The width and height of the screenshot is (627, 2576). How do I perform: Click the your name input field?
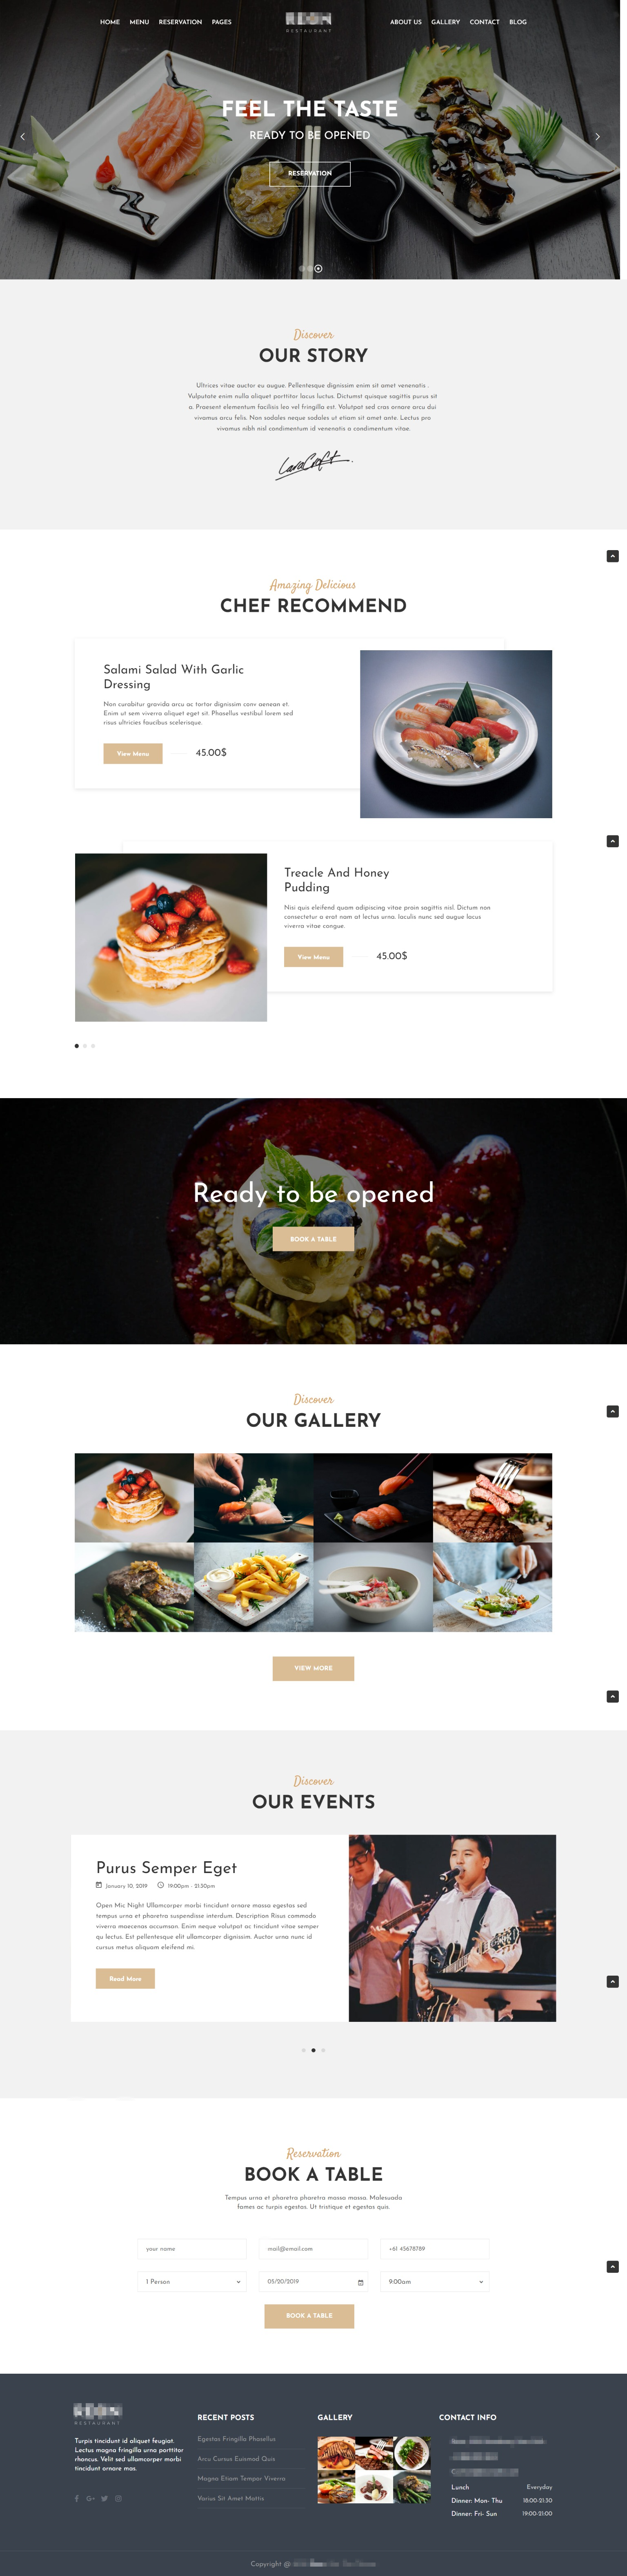(x=192, y=2248)
